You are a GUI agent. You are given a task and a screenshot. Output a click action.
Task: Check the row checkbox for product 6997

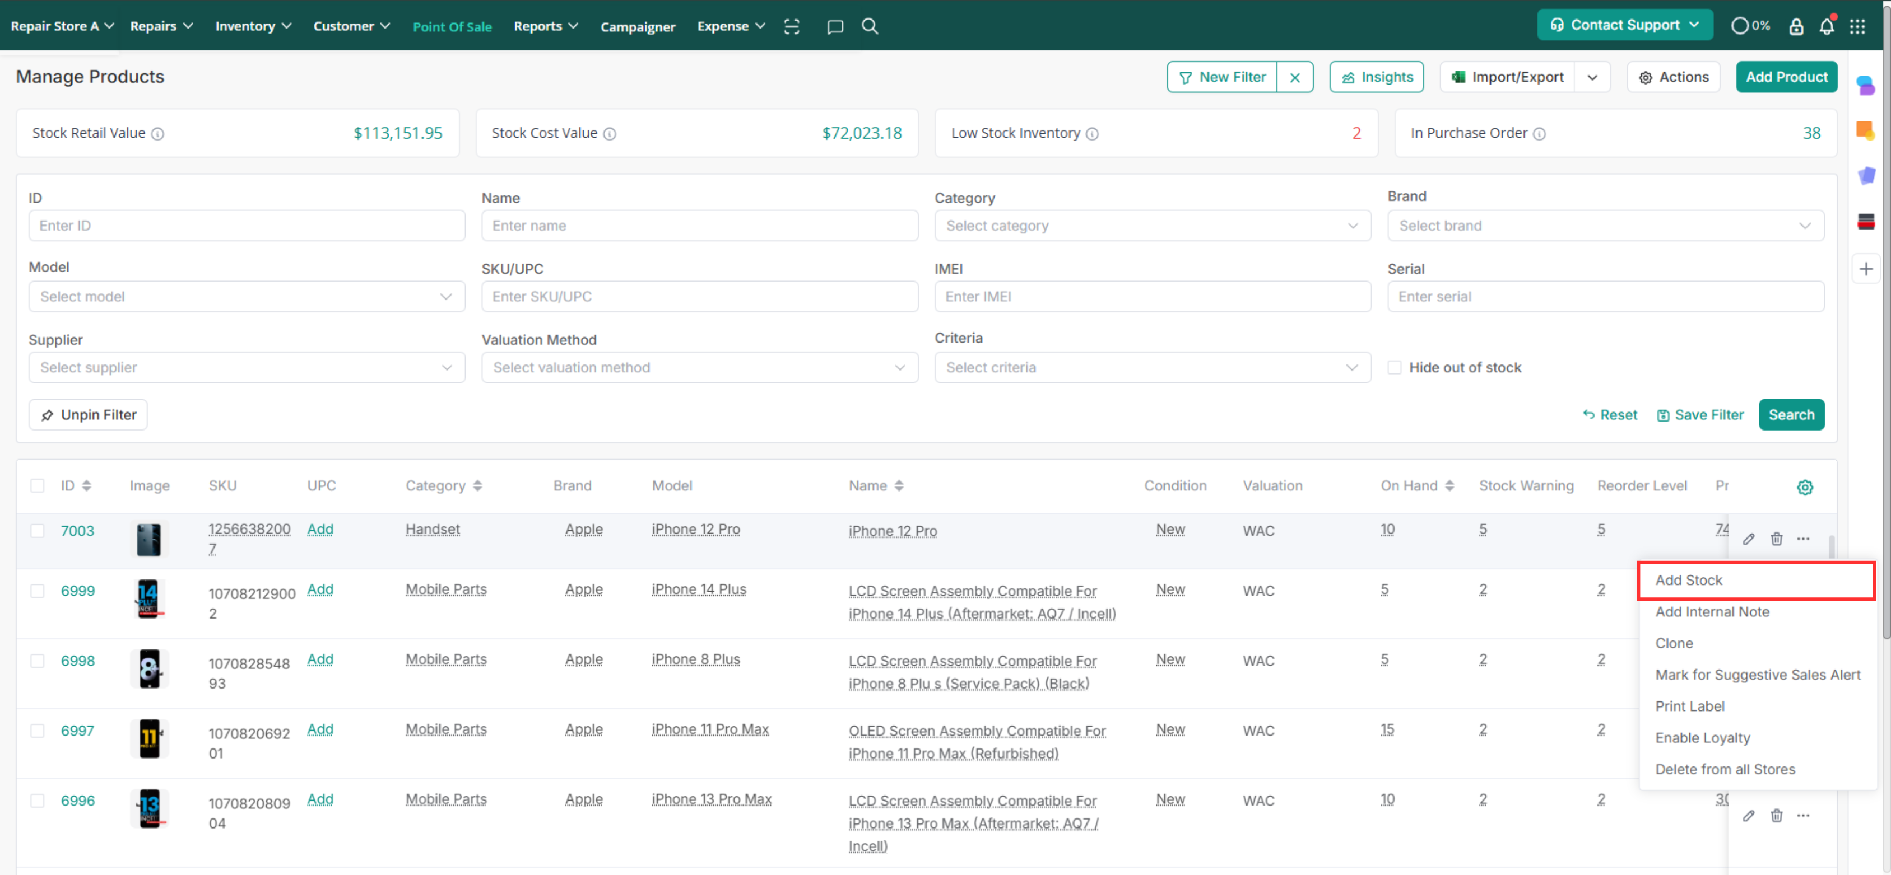tap(38, 731)
